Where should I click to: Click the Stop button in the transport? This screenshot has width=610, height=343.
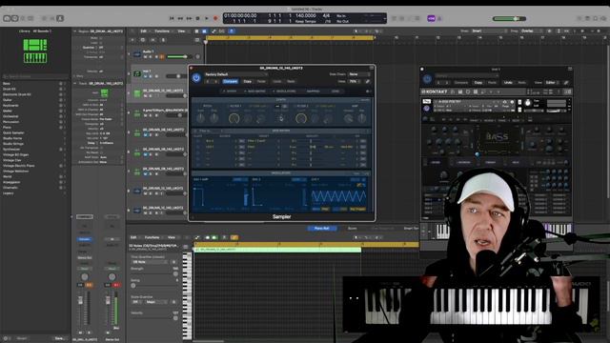197,18
